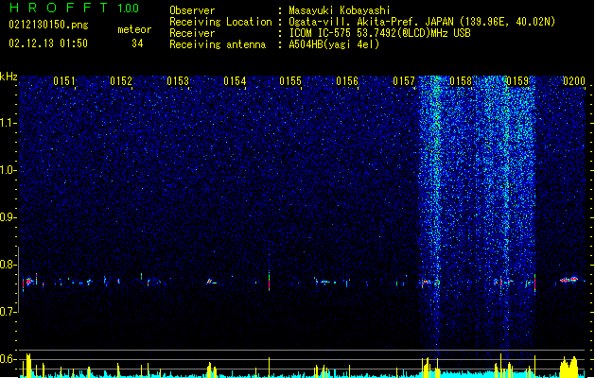This screenshot has width=595, height=378.
Task: Click the 0158 time marker
Action: click(461, 81)
